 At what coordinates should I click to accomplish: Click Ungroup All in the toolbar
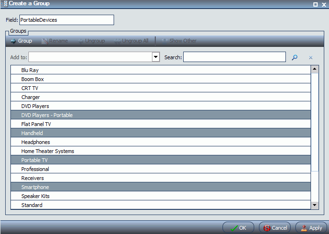[x=131, y=41]
